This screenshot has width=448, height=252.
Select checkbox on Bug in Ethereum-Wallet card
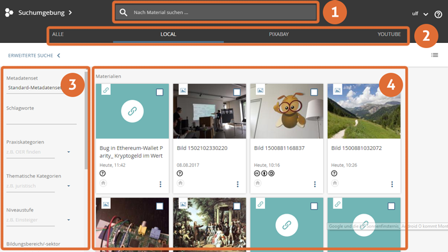pos(160,92)
